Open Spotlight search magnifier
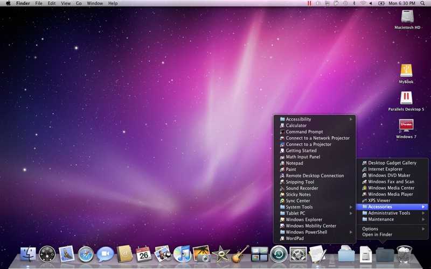The width and height of the screenshot is (431, 269). [422, 3]
